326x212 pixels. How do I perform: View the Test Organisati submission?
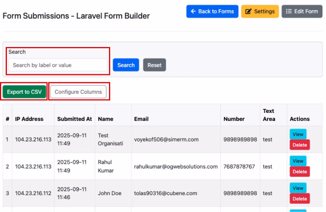coord(298,134)
